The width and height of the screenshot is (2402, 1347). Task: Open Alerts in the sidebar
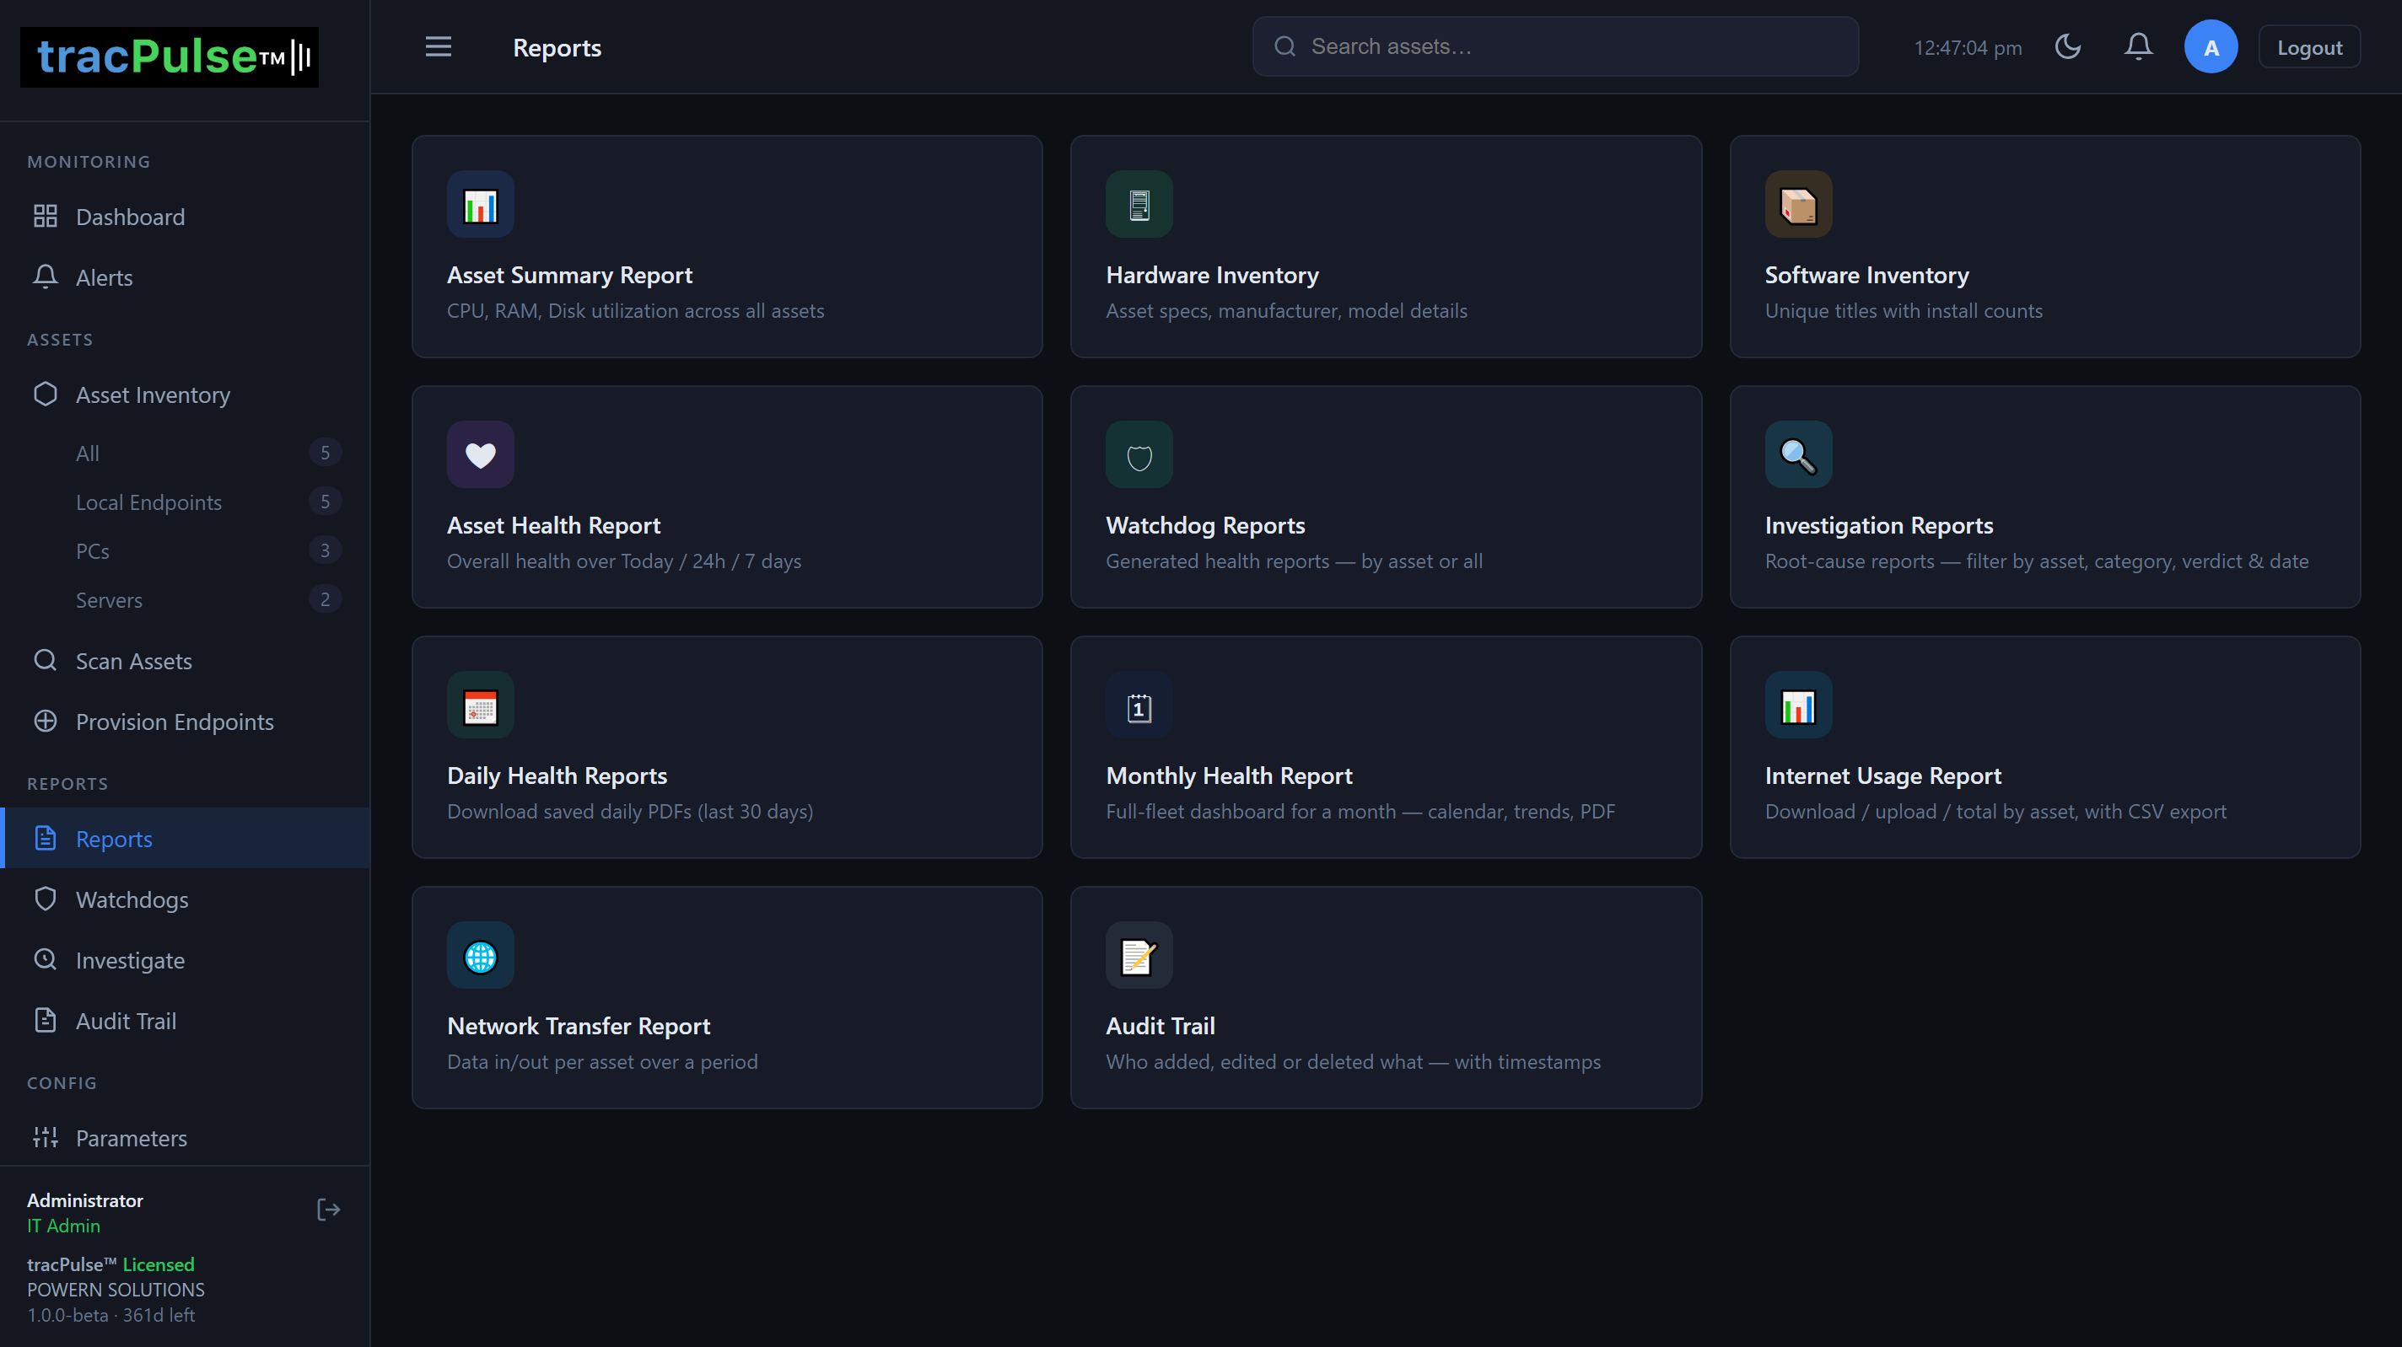(185, 276)
